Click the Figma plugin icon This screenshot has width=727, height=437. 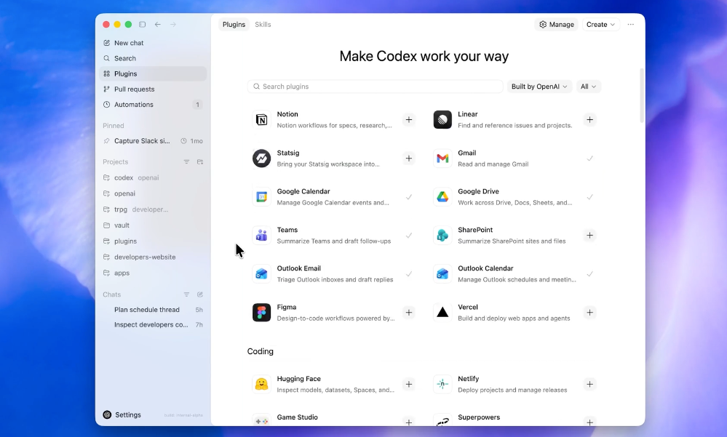click(x=261, y=313)
